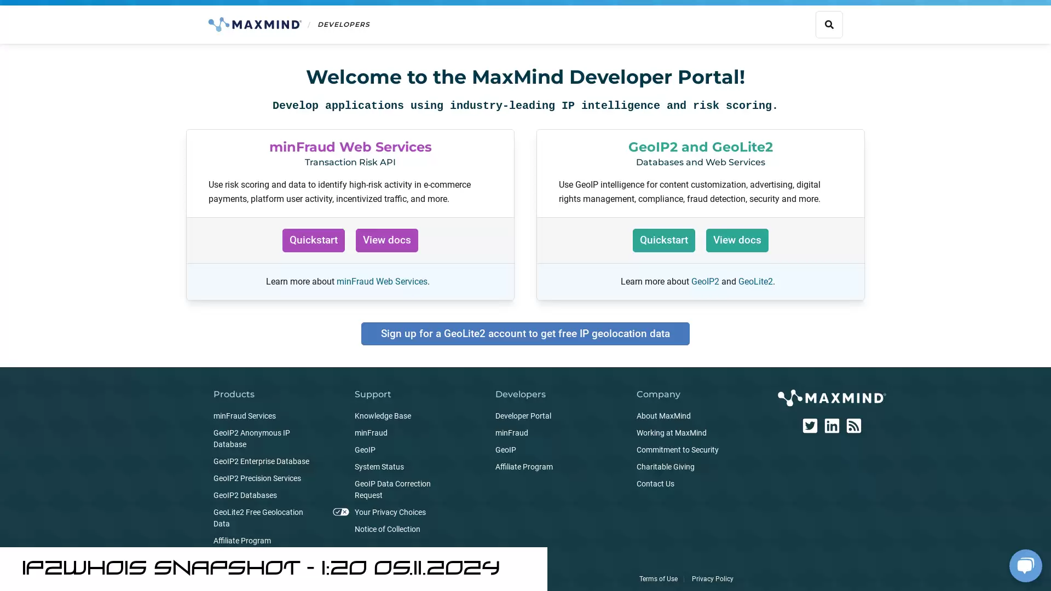1051x591 pixels.
Task: Open Commitment to Security link
Action: pos(677,450)
